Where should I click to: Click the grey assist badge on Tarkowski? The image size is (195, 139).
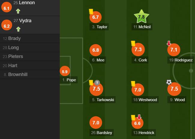(97, 83)
